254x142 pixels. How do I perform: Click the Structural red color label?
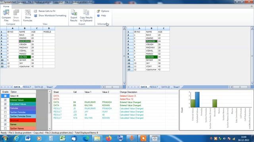click(x=23, y=120)
